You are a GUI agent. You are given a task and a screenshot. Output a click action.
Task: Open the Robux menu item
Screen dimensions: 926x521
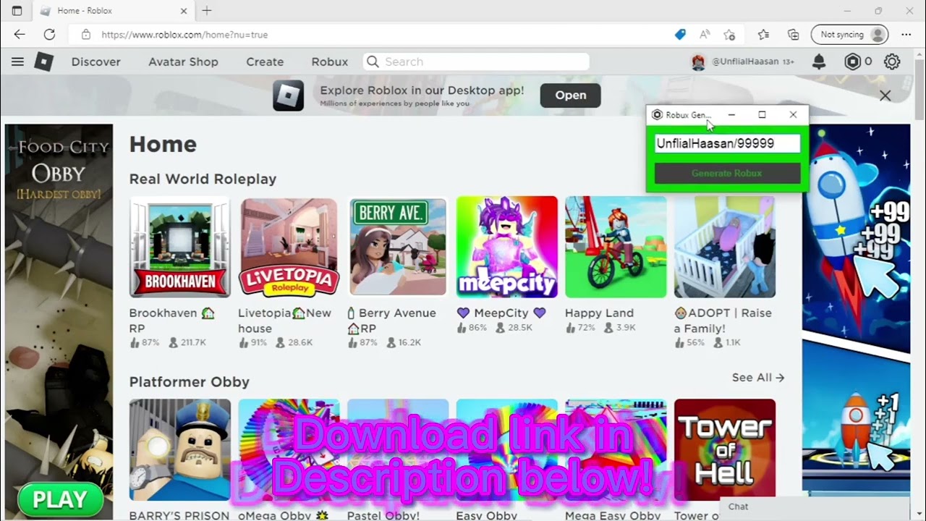330,62
